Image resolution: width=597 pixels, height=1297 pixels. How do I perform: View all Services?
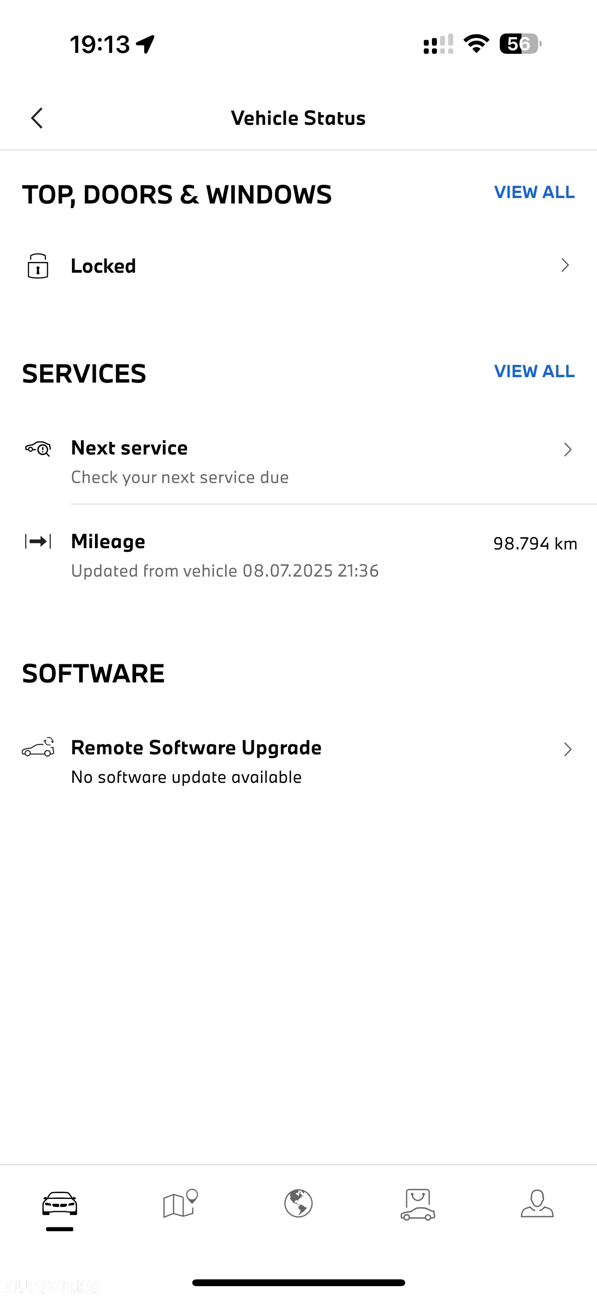pos(534,372)
